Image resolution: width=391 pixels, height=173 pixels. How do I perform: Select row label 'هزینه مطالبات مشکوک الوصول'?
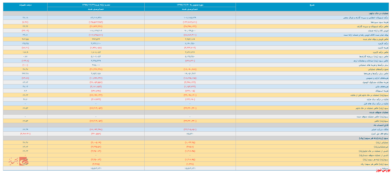point(376,82)
